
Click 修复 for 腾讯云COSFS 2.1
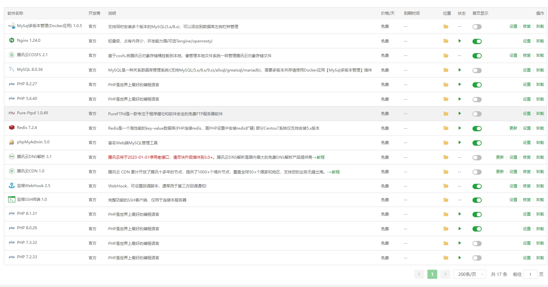pyautogui.click(x=527, y=56)
